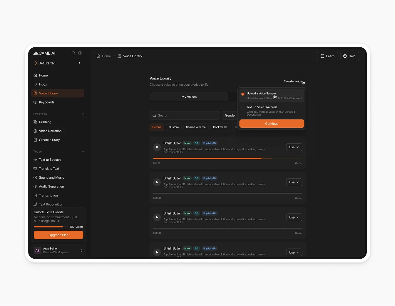The height and width of the screenshot is (306, 395).
Task: Click Continue in the Create voice popup
Action: coord(271,124)
